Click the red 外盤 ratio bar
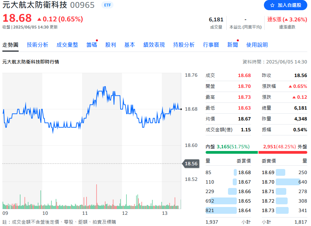Viewport: 311px width, 226px height. [x=283, y=152]
